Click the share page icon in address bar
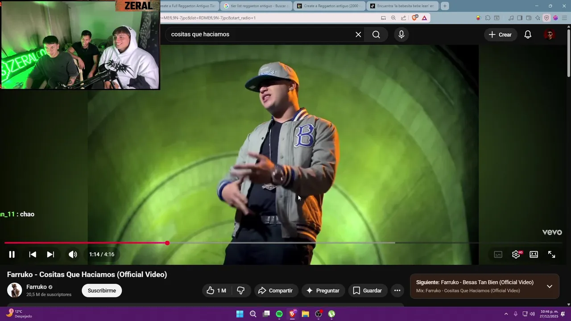 coord(404,18)
